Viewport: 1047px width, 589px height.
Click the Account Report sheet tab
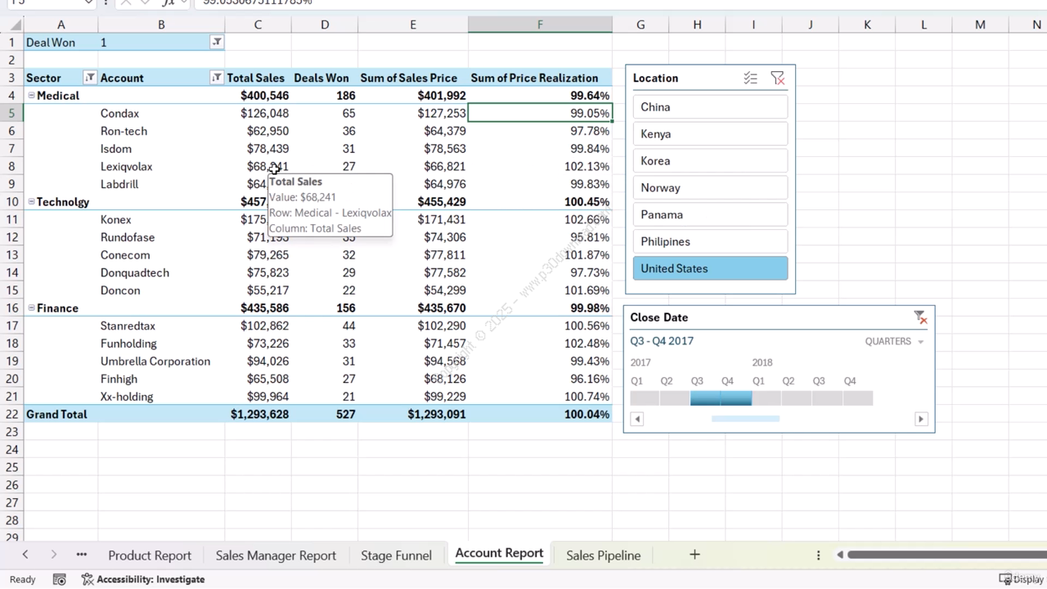click(499, 554)
